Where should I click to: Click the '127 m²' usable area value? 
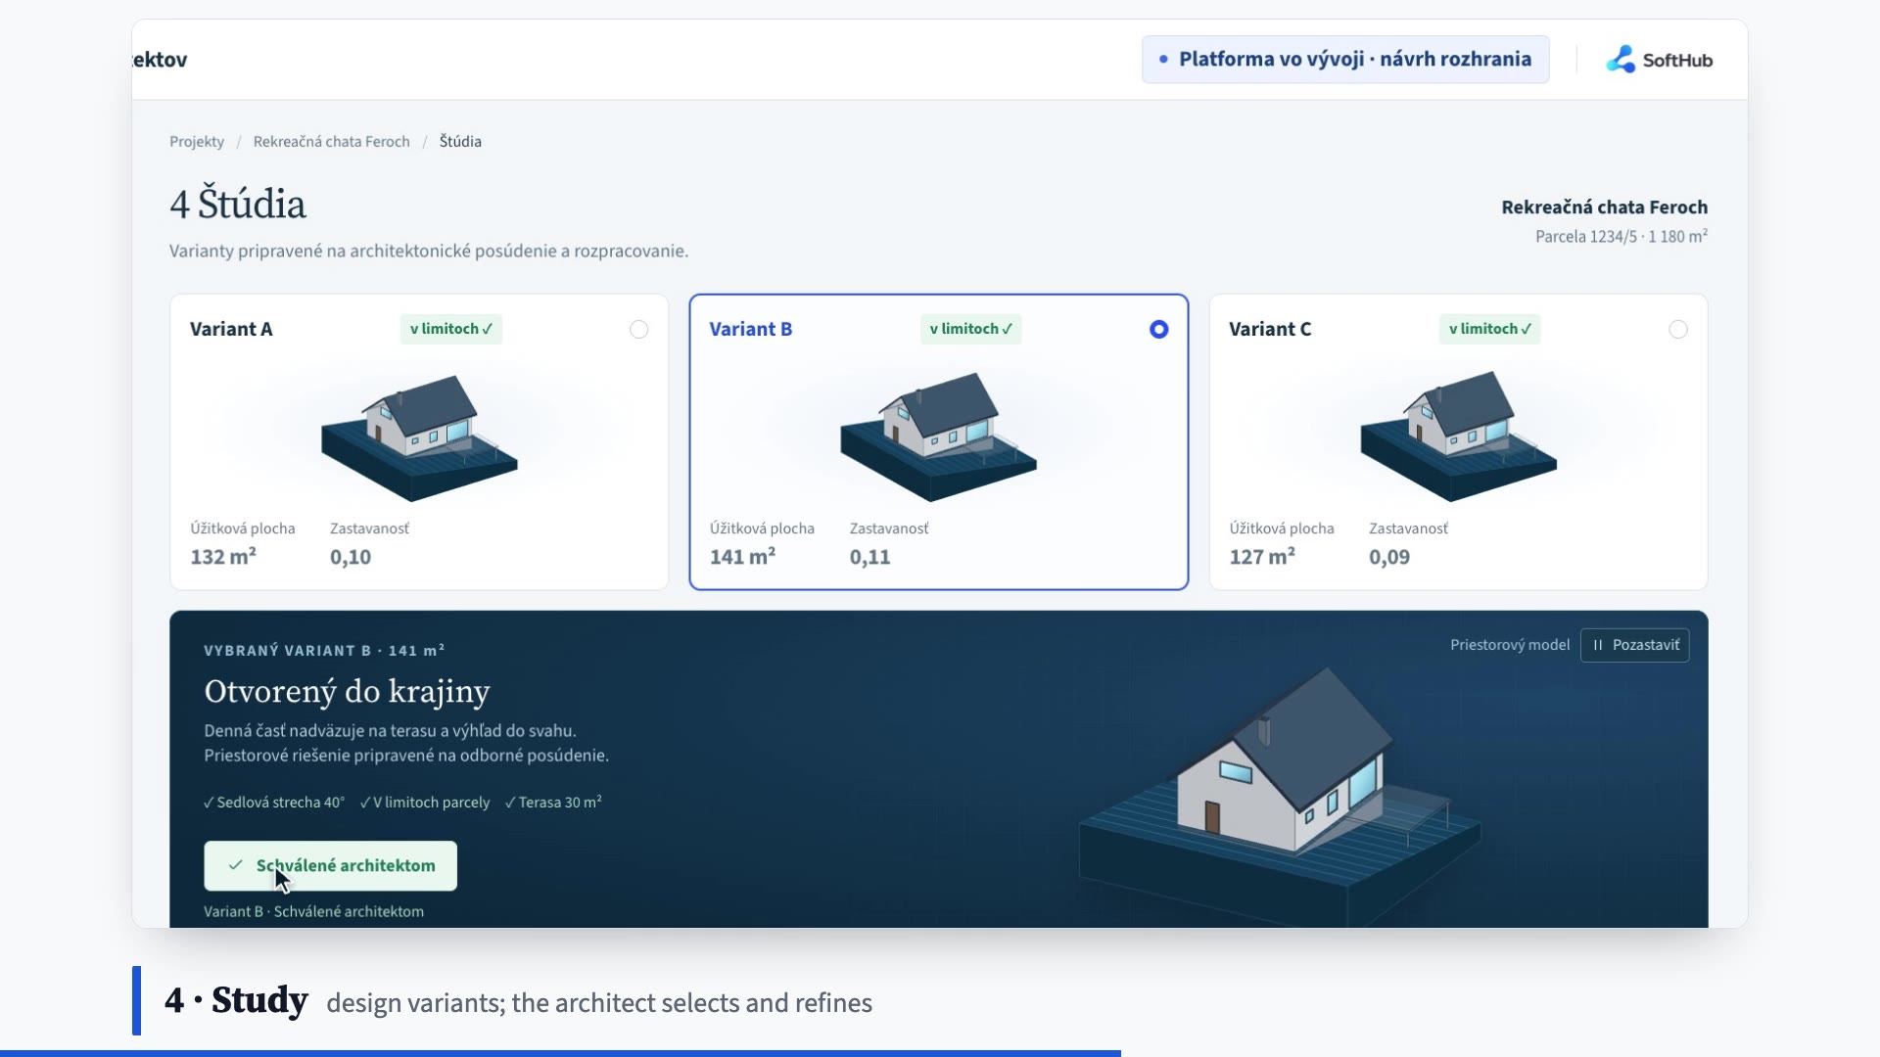(x=1262, y=556)
